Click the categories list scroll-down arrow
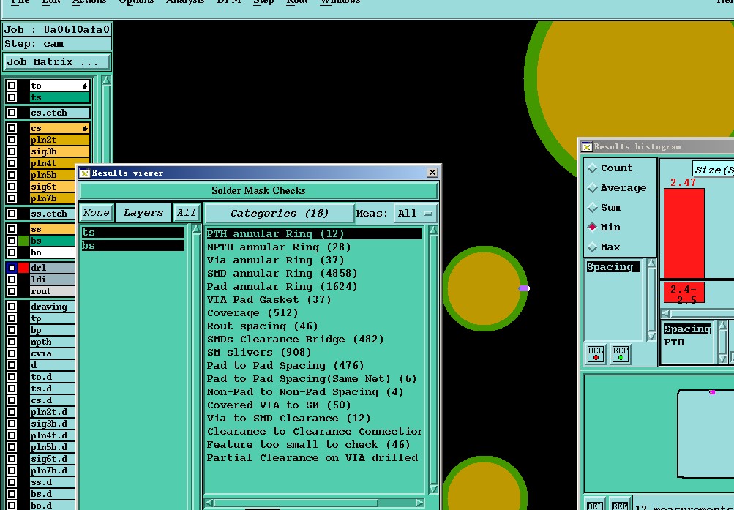Viewport: 734px width, 510px height. pos(433,489)
